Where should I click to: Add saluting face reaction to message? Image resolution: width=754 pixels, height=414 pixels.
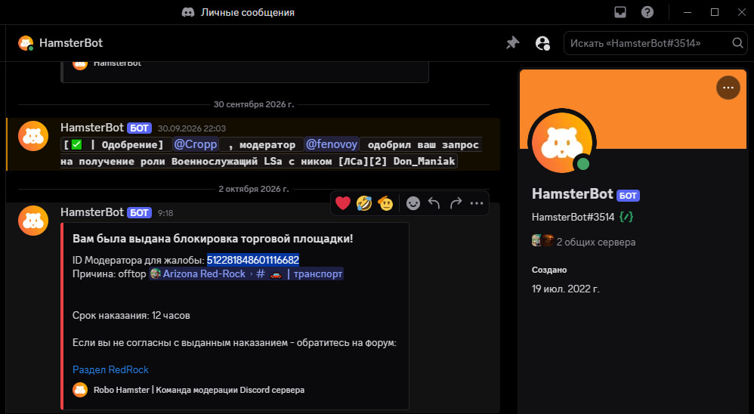pyautogui.click(x=385, y=203)
